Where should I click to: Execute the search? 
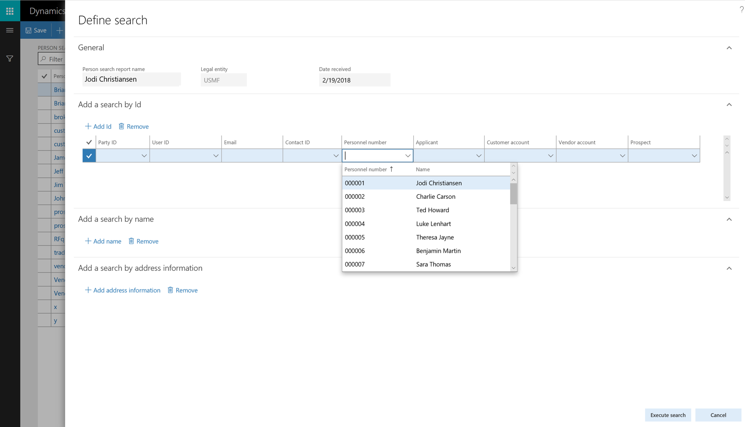(668, 415)
